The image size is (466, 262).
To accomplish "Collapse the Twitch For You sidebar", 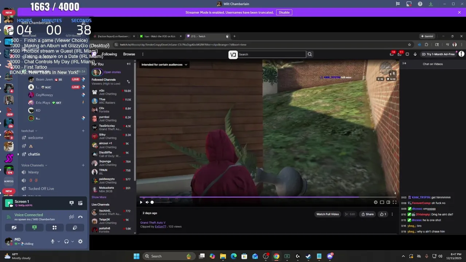I will point(129,64).
